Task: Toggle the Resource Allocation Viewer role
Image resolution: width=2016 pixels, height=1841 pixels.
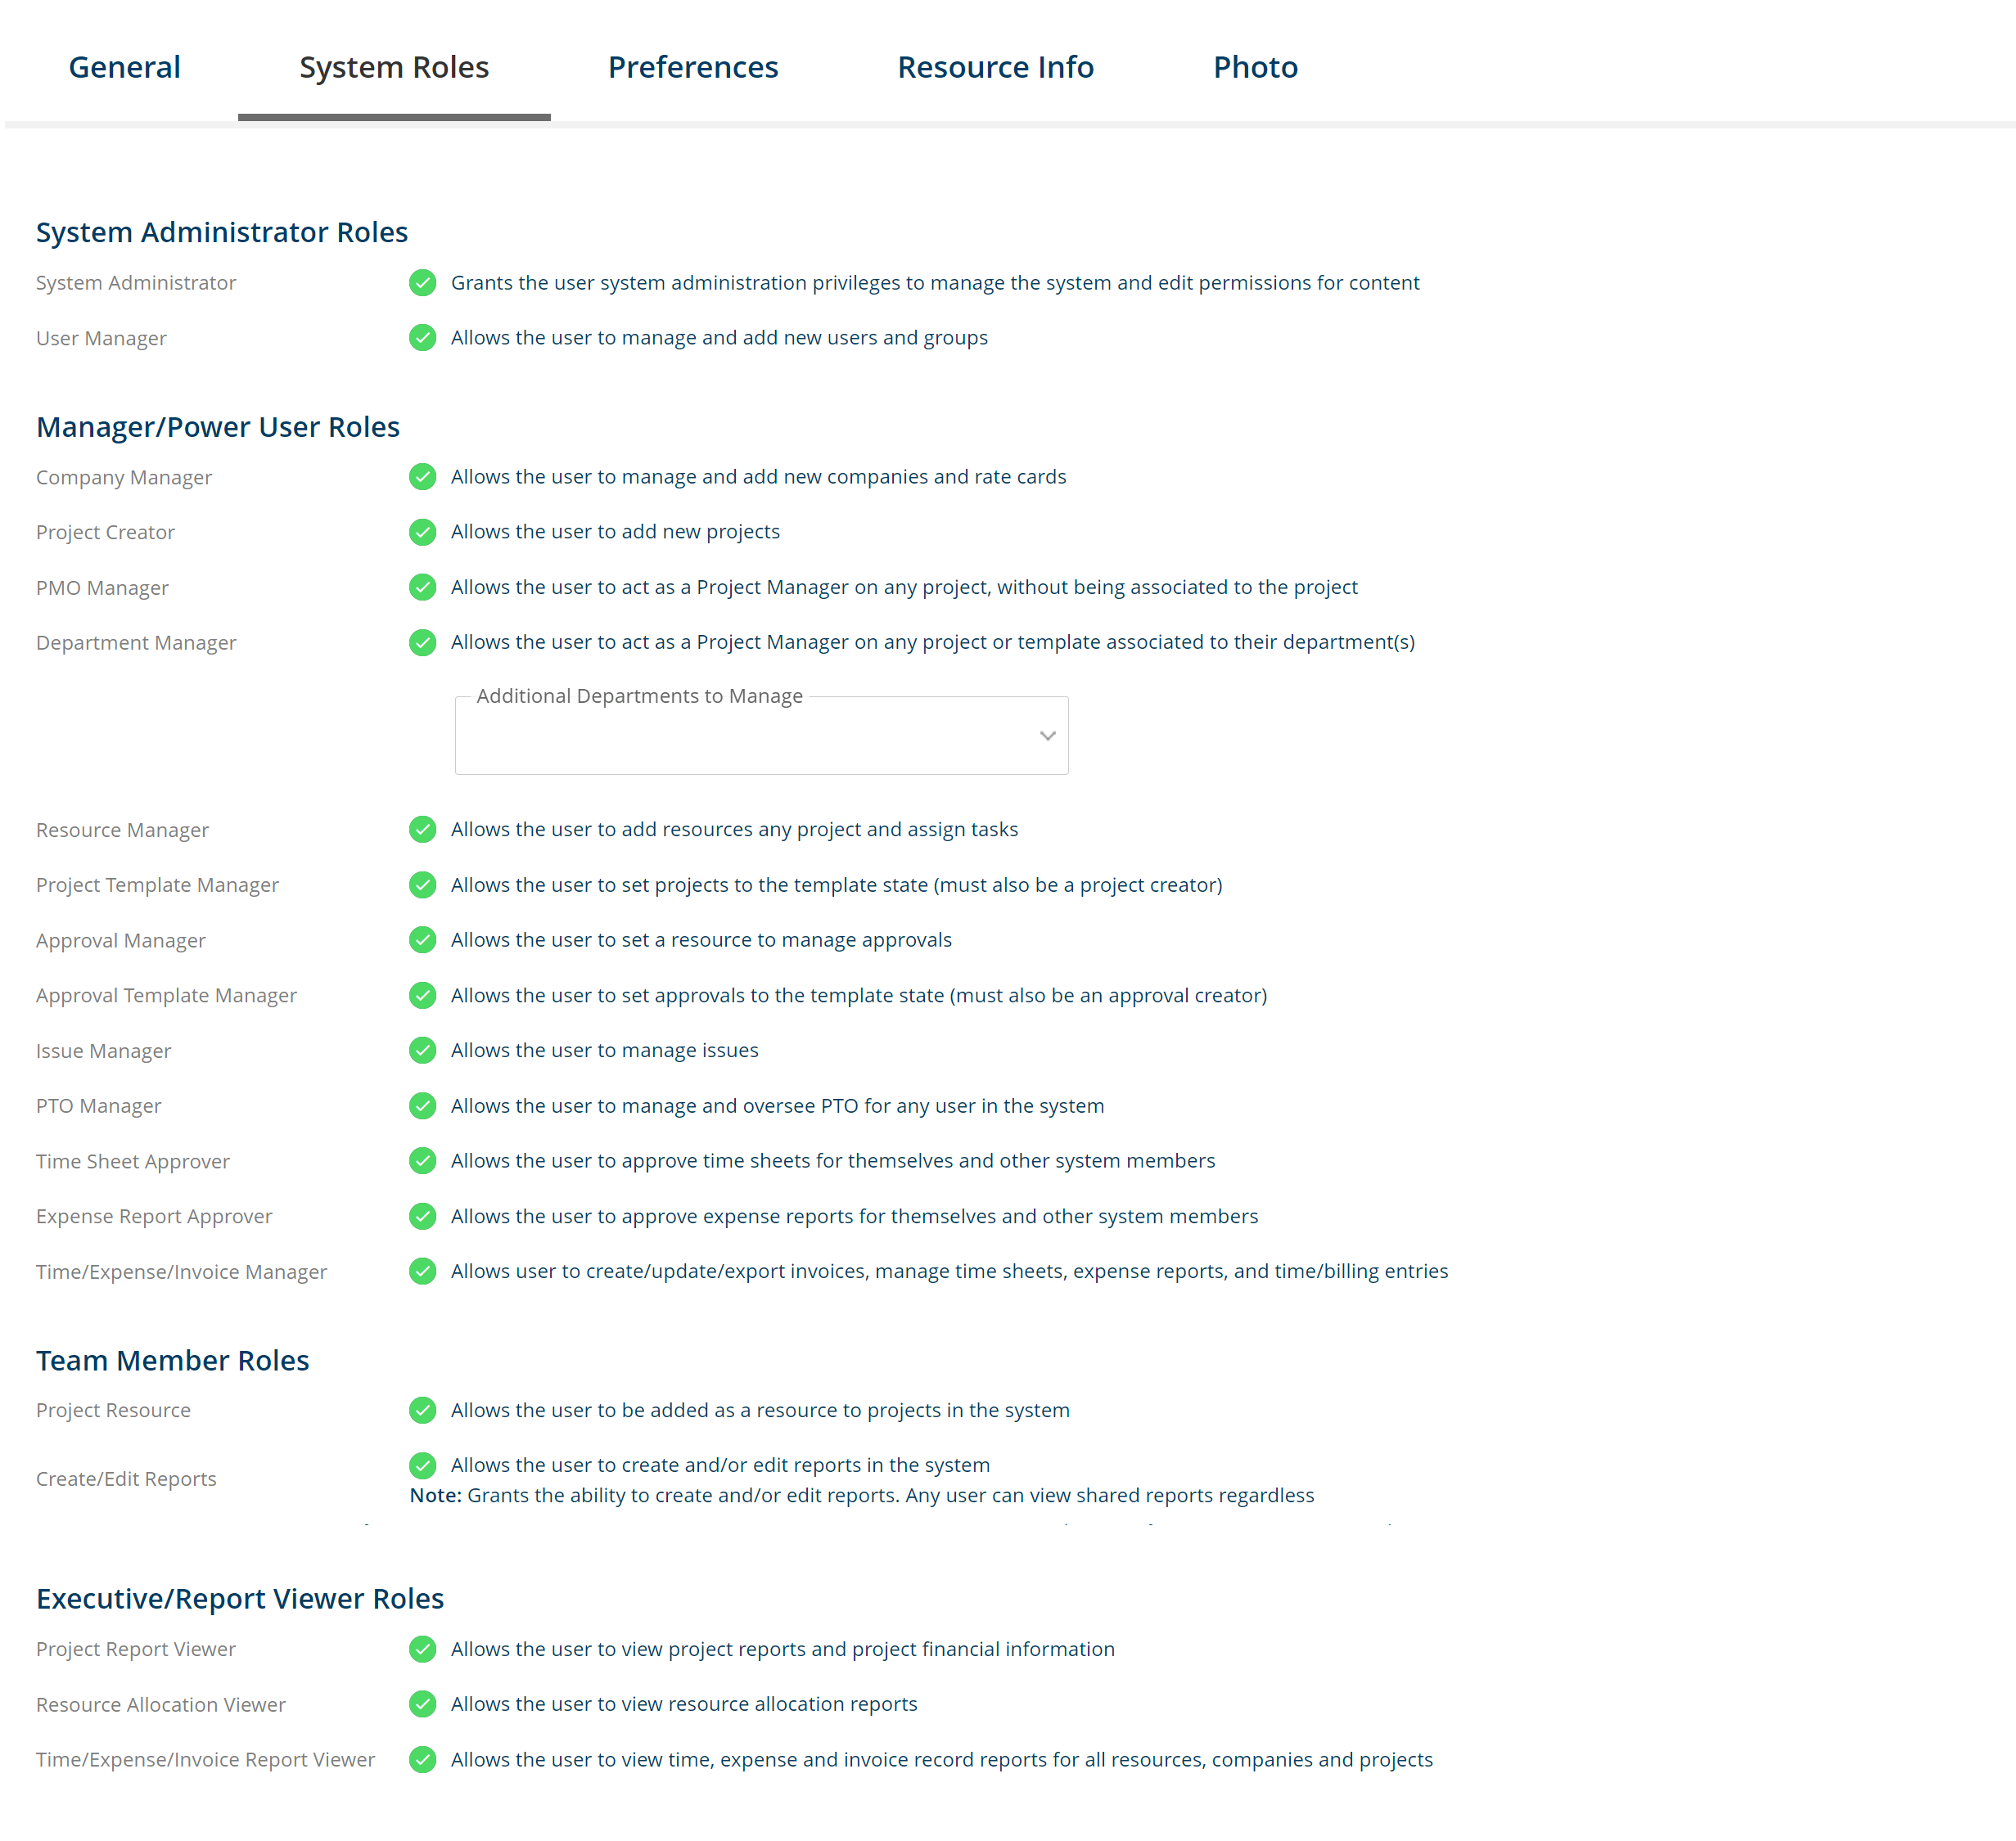Action: tap(422, 1704)
